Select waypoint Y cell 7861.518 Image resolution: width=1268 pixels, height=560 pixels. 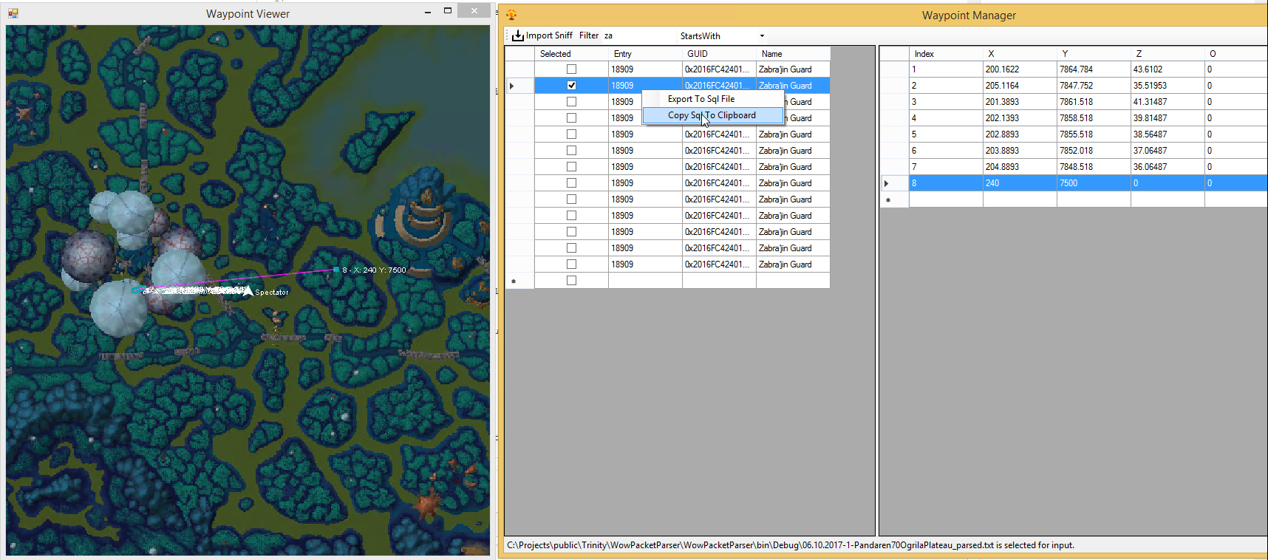pos(1094,102)
